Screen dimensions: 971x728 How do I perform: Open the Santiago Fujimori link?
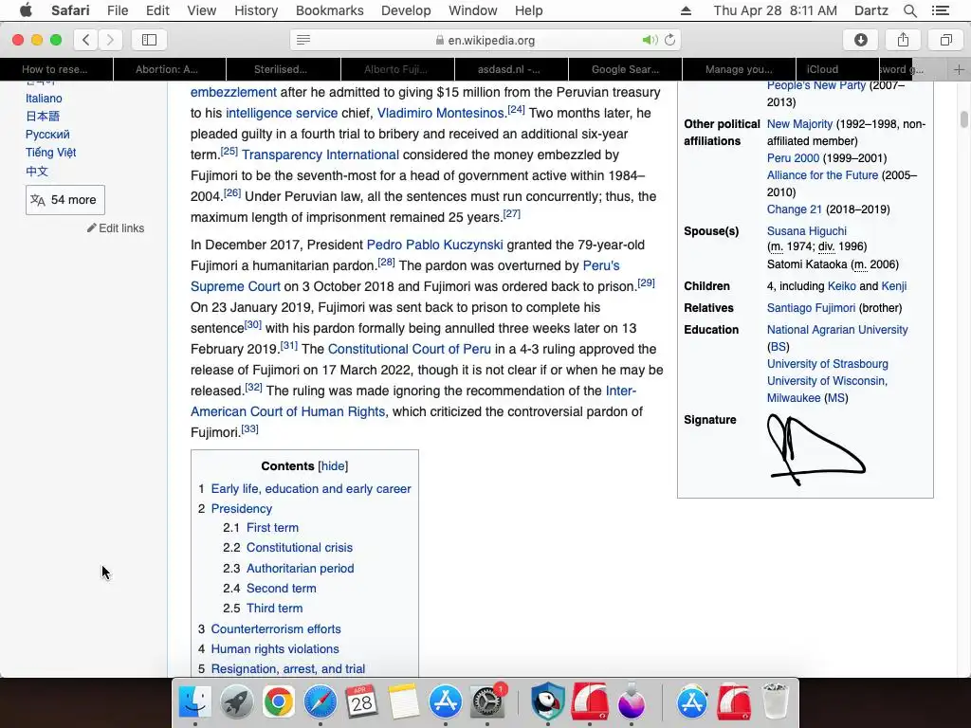click(811, 308)
